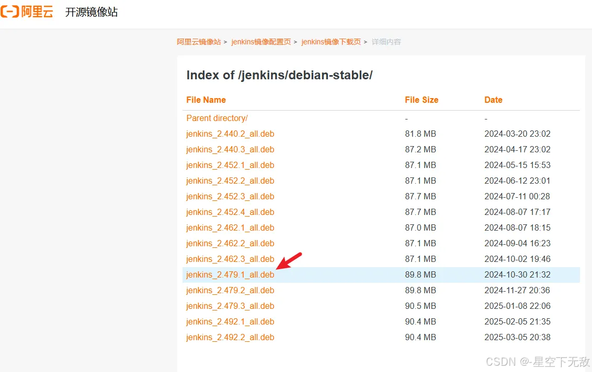This screenshot has width=592, height=372.
Task: Download jenkins_2.479.1_all.deb
Action: pyautogui.click(x=230, y=275)
